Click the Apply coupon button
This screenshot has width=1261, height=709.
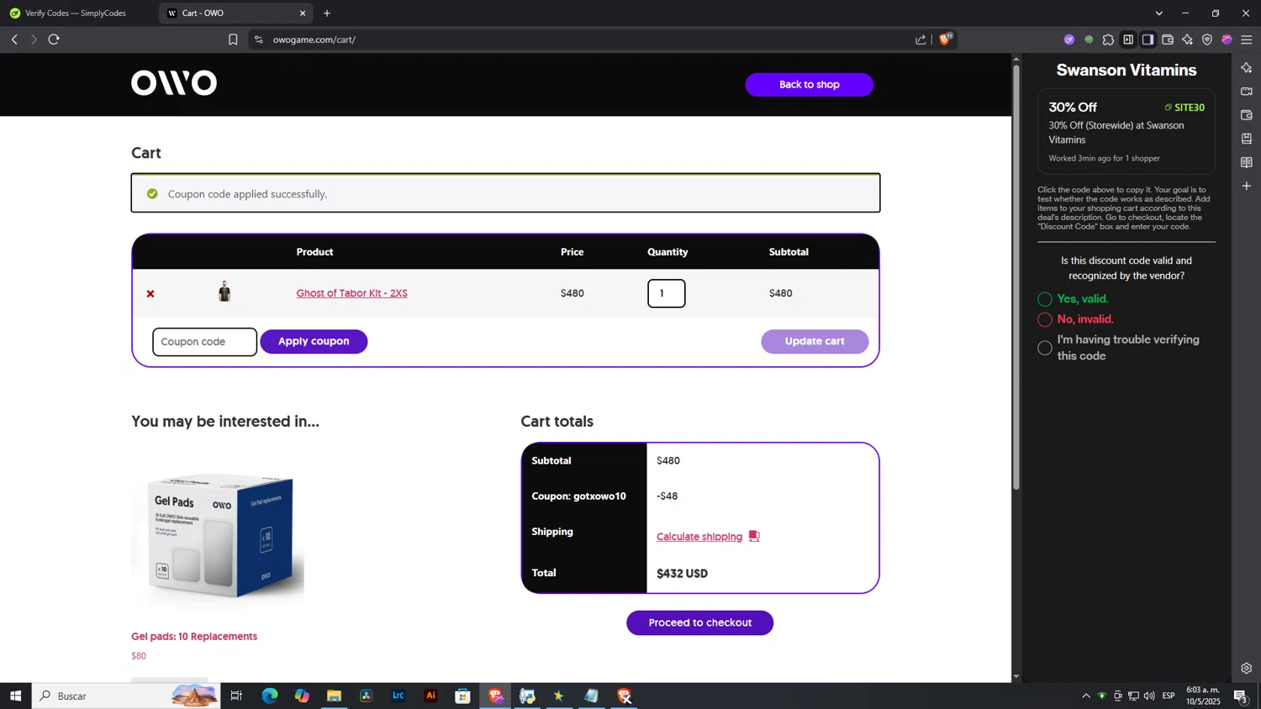314,341
